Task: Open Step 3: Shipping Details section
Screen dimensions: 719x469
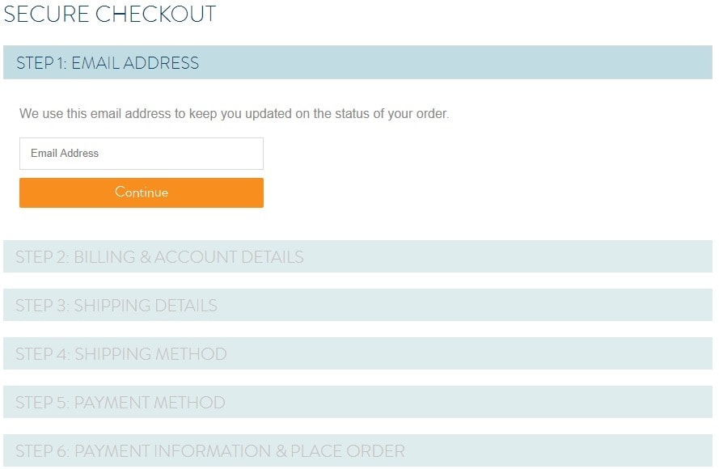Action: click(x=357, y=306)
